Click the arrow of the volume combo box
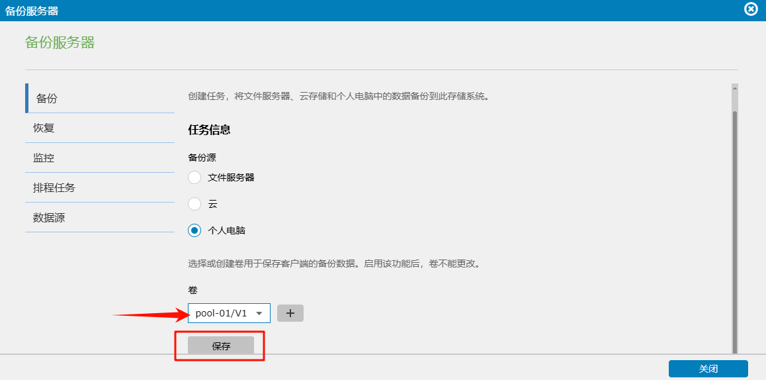 pyautogui.click(x=259, y=313)
